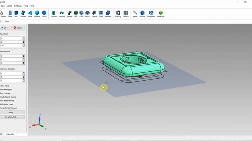The width and height of the screenshot is (252, 141).
Task: Restore down the application window
Action: [x=245, y=2]
